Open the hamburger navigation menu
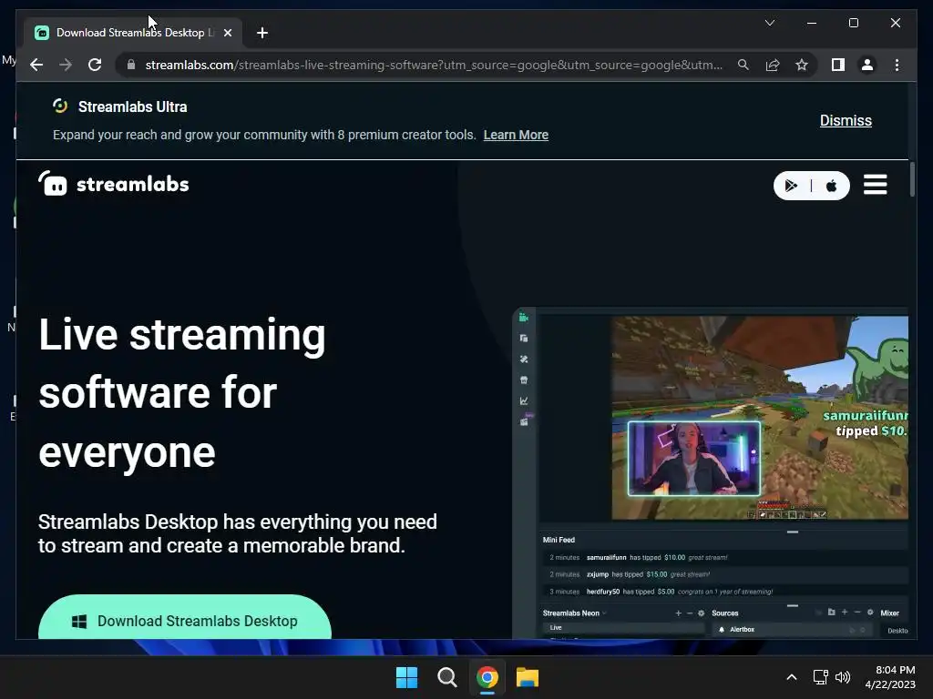The height and width of the screenshot is (699, 933). pyautogui.click(x=876, y=184)
